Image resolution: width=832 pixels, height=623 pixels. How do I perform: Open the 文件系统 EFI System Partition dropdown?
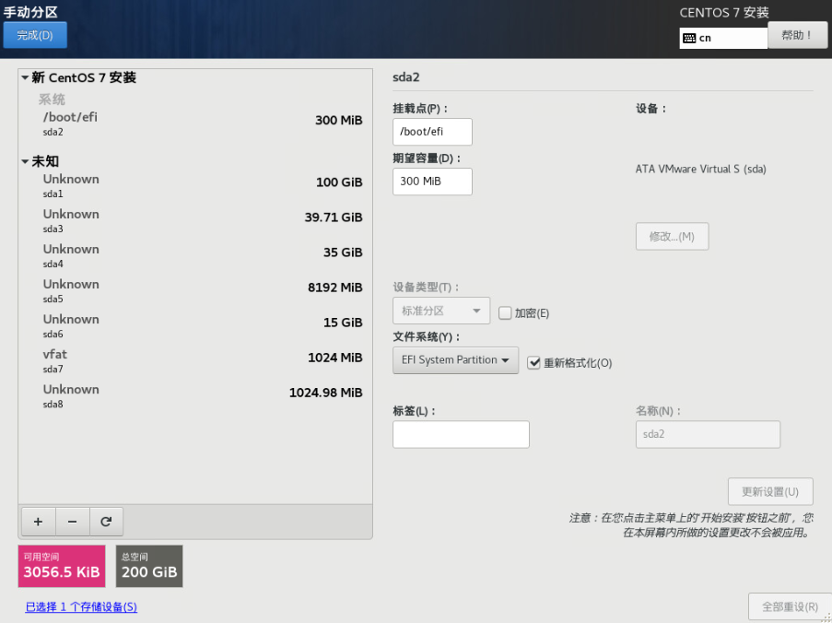click(x=455, y=360)
